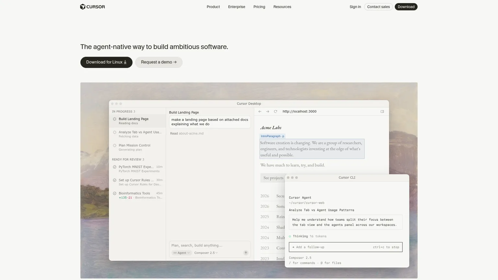Click the spinner icon beside Plan Mission Control
Viewport: 498px width, 280px height.
pyautogui.click(x=114, y=146)
